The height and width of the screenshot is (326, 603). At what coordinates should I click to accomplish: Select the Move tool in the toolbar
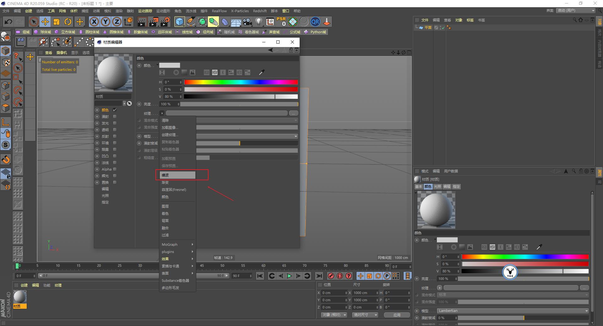click(x=45, y=22)
